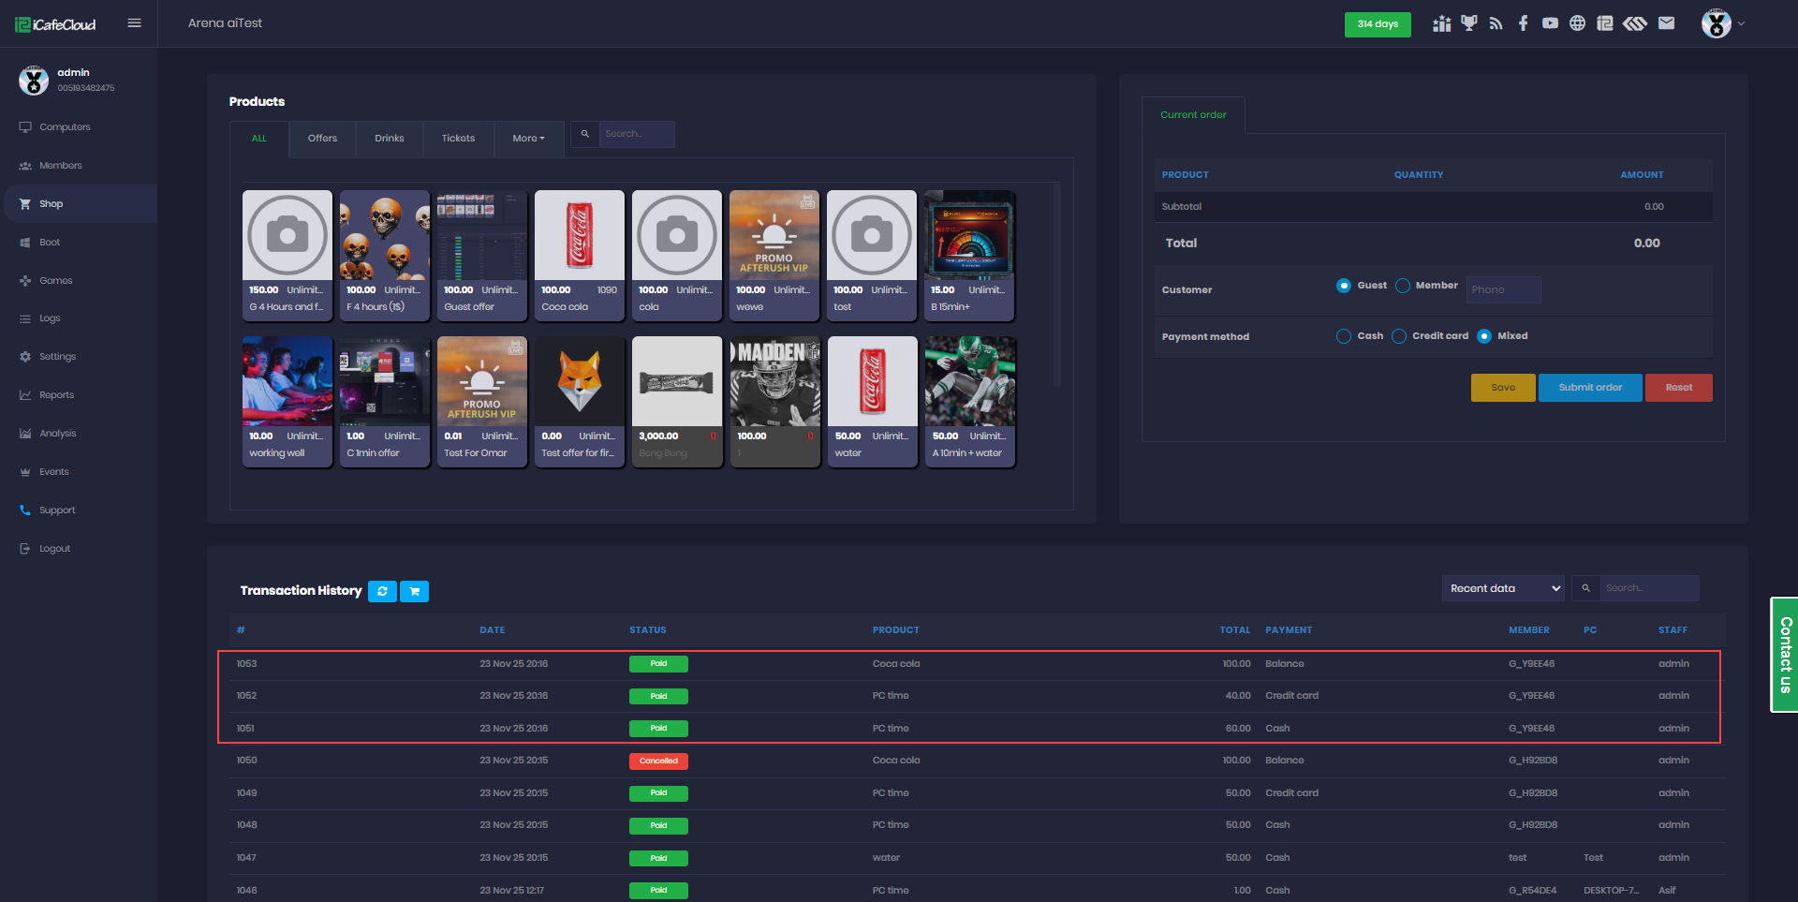Choose Cash payment method

[1344, 336]
